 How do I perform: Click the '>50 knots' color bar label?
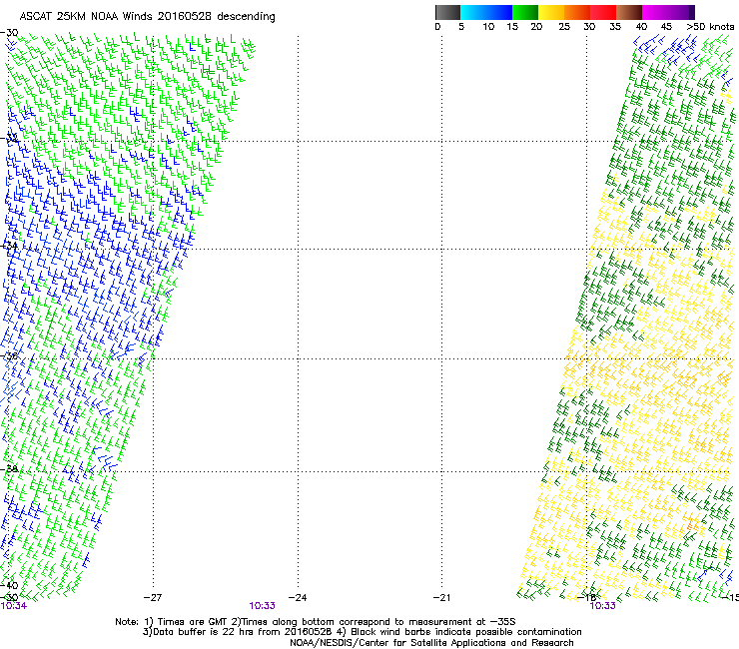click(710, 27)
